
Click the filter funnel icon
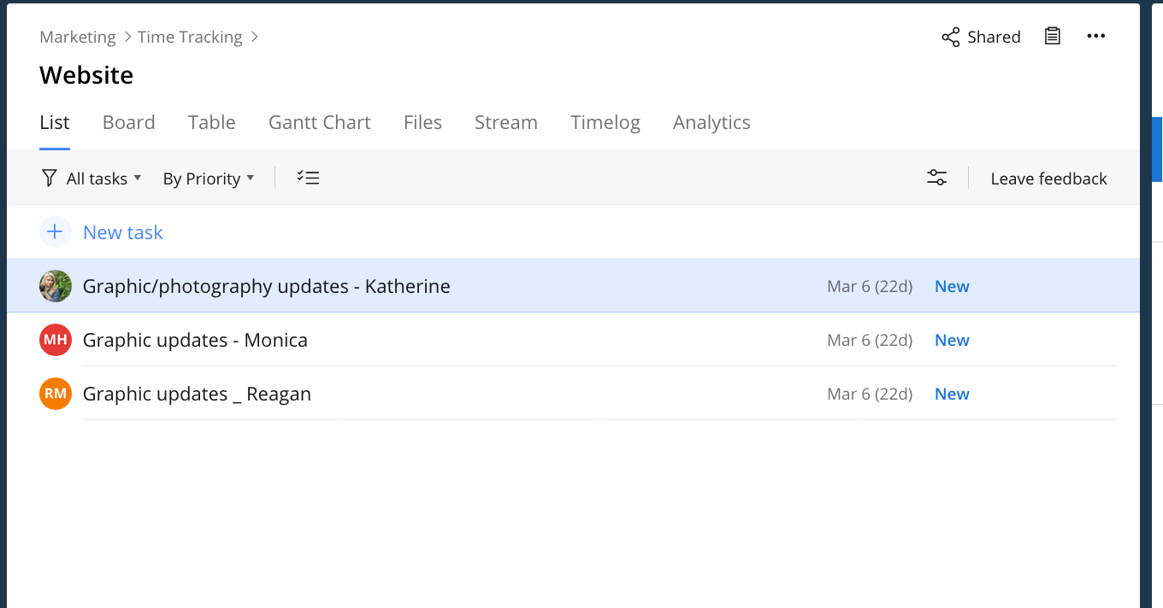tap(50, 178)
